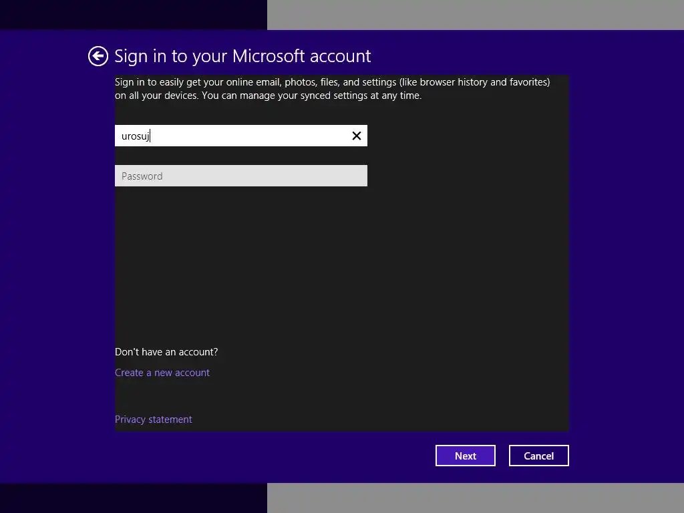Select the description starting 'Sign in to easily get'

pos(333,89)
